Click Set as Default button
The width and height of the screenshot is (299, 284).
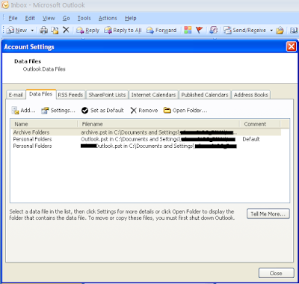pyautogui.click(x=102, y=111)
